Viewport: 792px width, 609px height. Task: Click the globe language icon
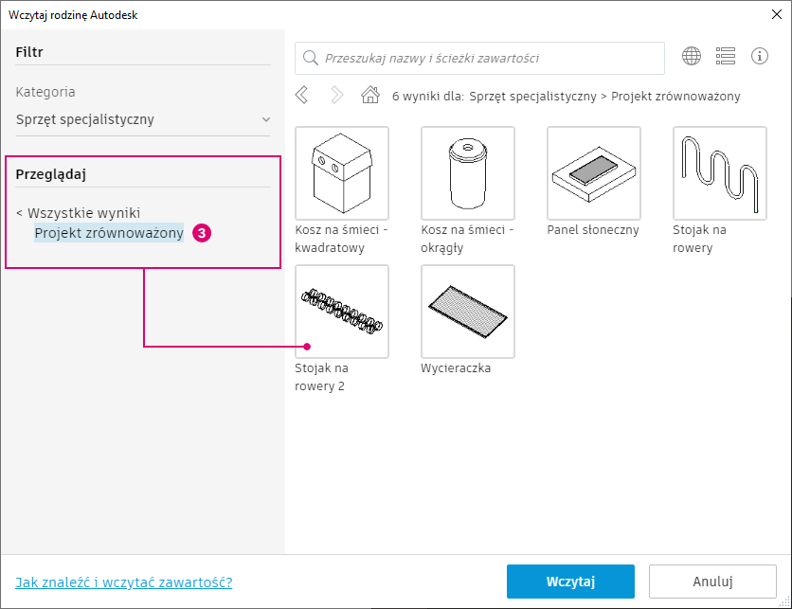pos(692,57)
